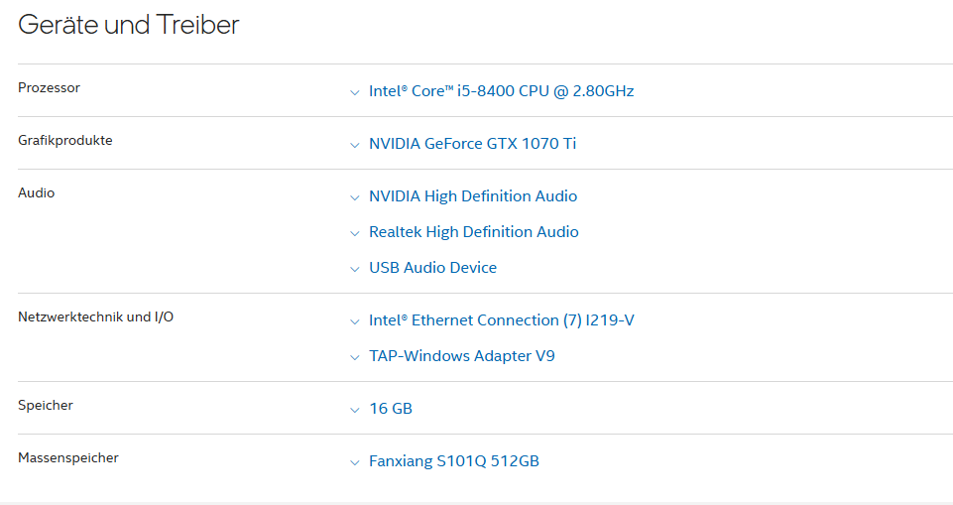This screenshot has width=953, height=505.
Task: Expand the Intel Ethernet Connection I219-V chevron
Action: coord(355,322)
